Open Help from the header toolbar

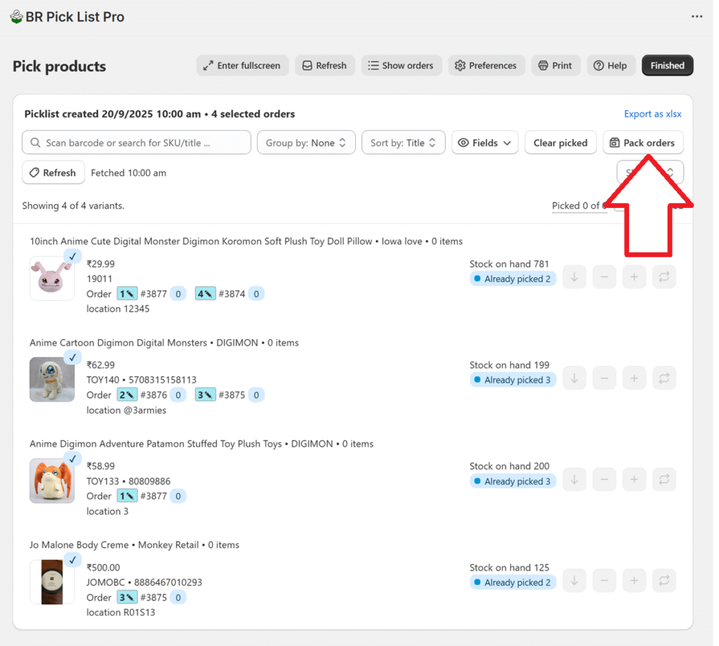610,65
